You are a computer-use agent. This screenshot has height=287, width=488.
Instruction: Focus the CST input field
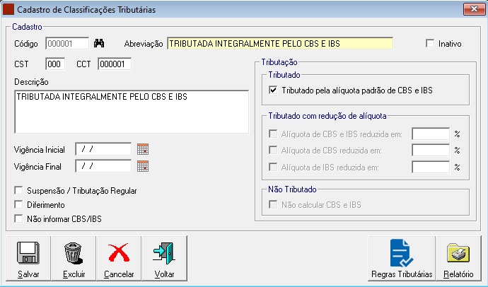tap(54, 64)
